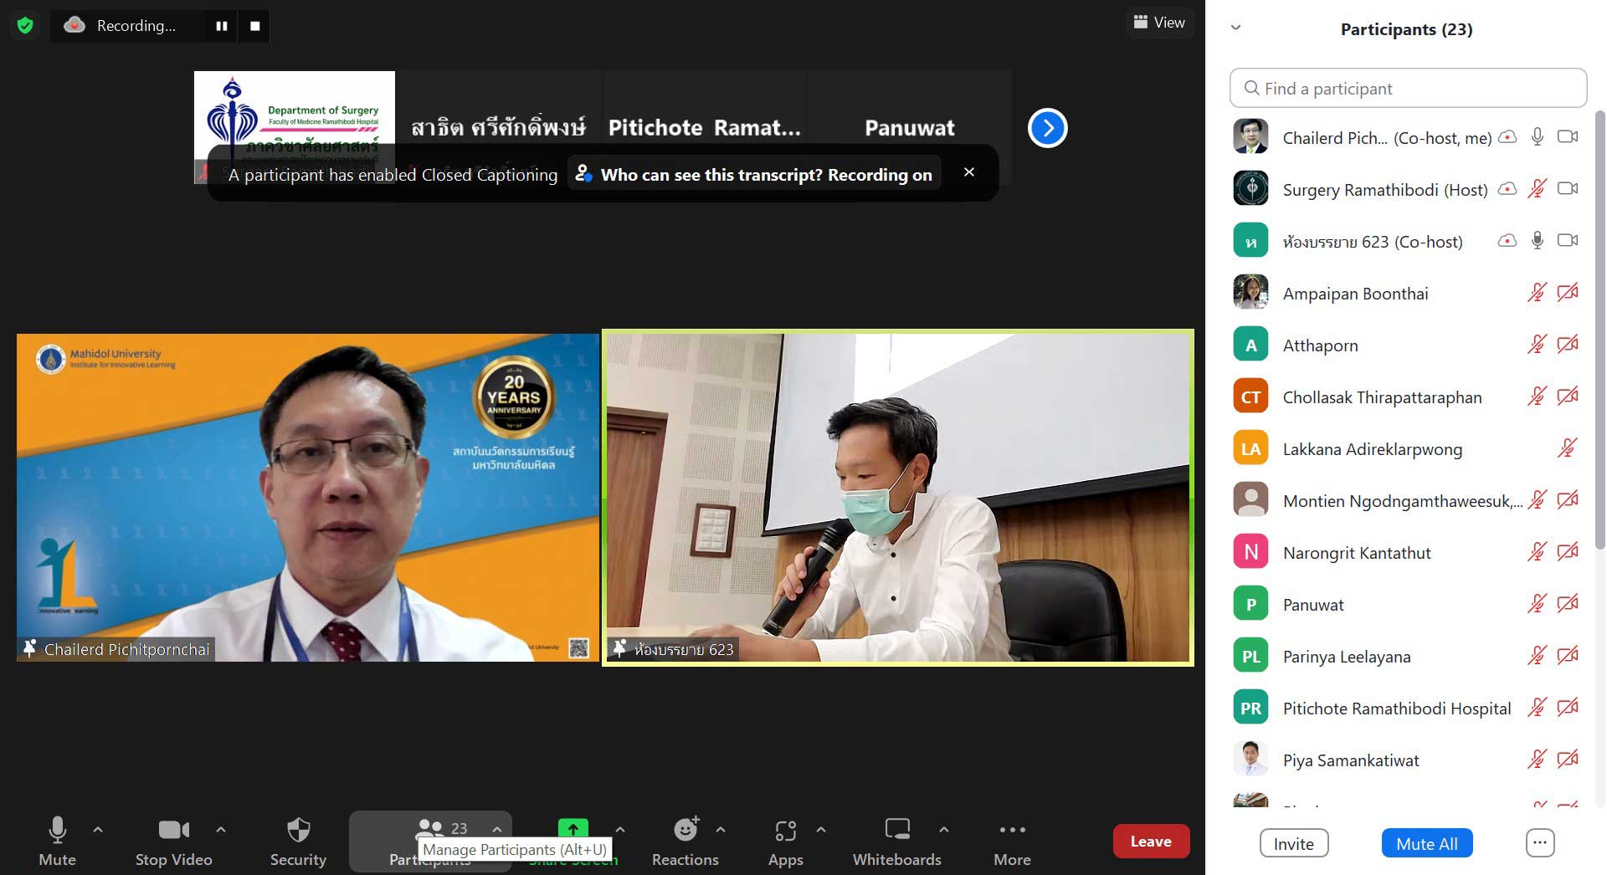Show next participants with blue arrow
1607x875 pixels.
1047,128
